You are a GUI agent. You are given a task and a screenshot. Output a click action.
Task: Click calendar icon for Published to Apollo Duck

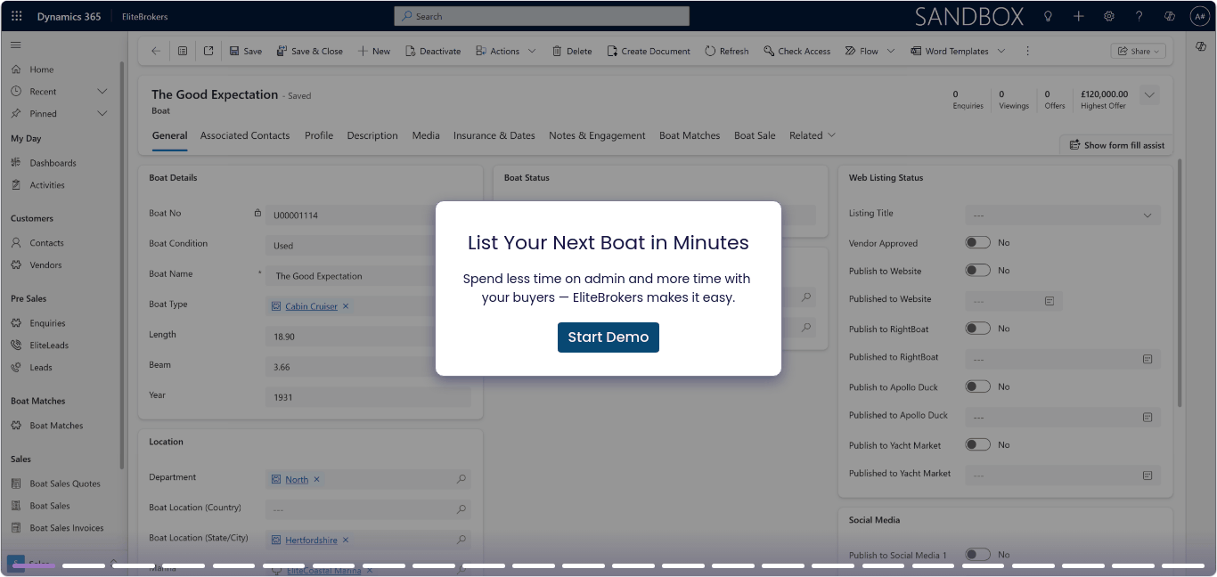1148,417
